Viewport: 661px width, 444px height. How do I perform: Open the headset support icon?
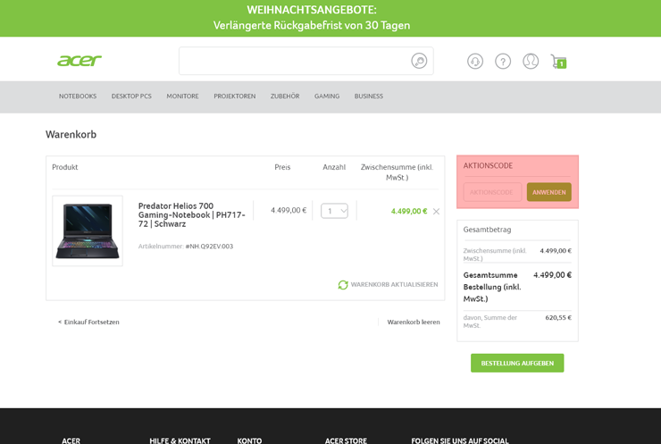point(475,61)
